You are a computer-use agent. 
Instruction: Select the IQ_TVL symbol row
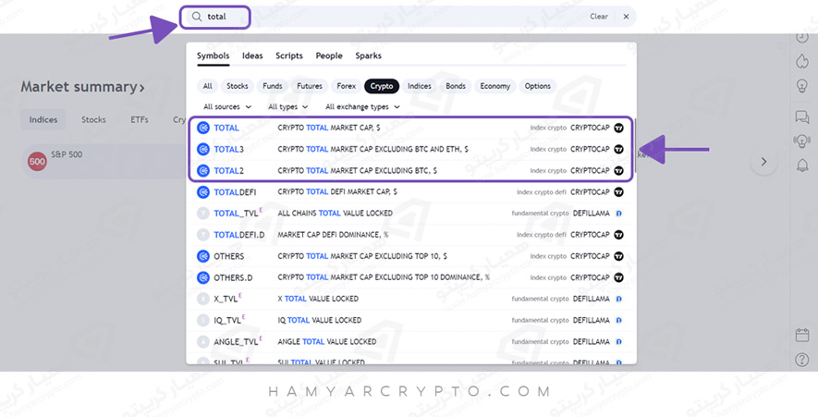[x=410, y=321]
